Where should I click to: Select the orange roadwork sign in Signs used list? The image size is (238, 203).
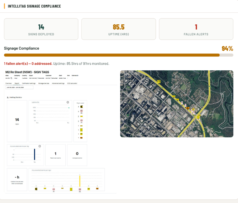[81, 138]
